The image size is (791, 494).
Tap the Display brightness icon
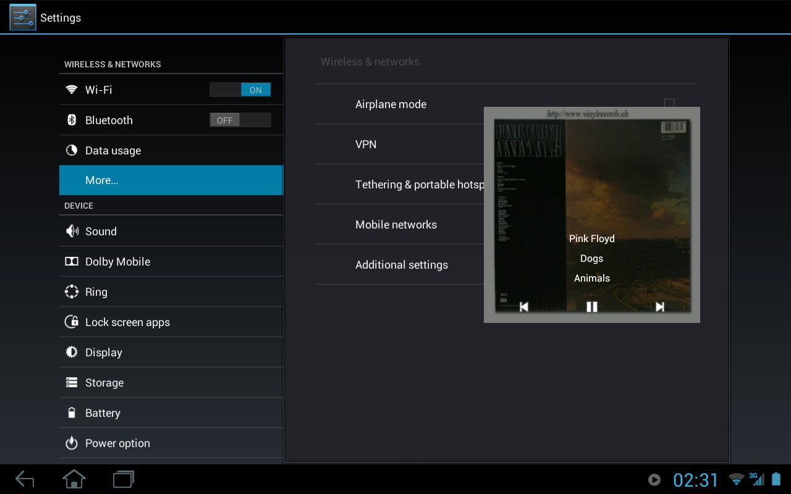coord(72,352)
